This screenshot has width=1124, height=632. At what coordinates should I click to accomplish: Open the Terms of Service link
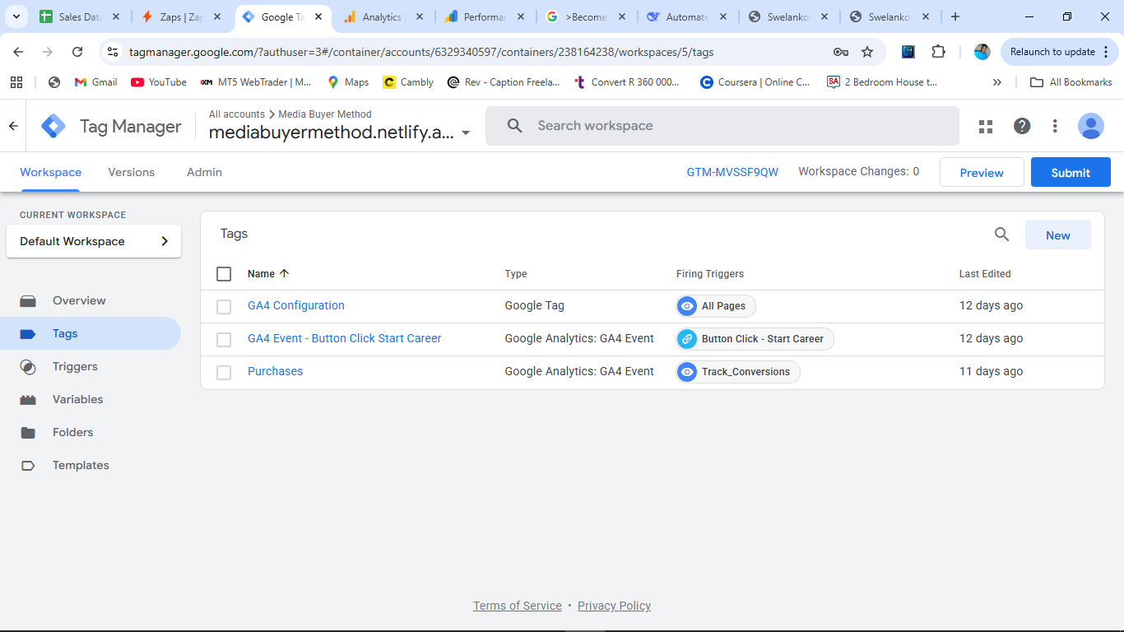518,606
